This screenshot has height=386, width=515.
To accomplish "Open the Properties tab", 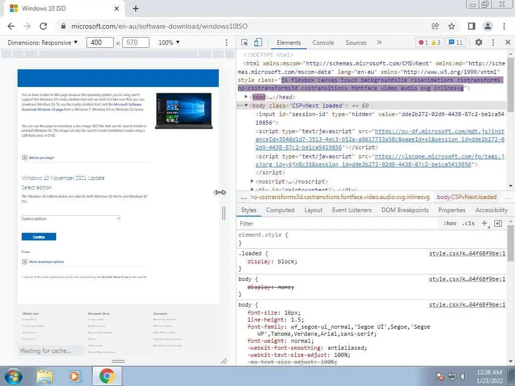I will click(x=452, y=210).
